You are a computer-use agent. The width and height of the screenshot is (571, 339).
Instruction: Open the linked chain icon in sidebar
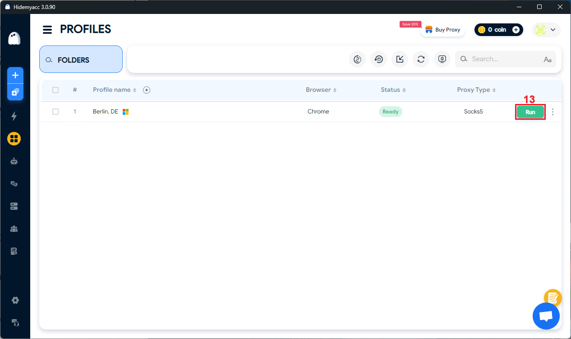click(14, 184)
